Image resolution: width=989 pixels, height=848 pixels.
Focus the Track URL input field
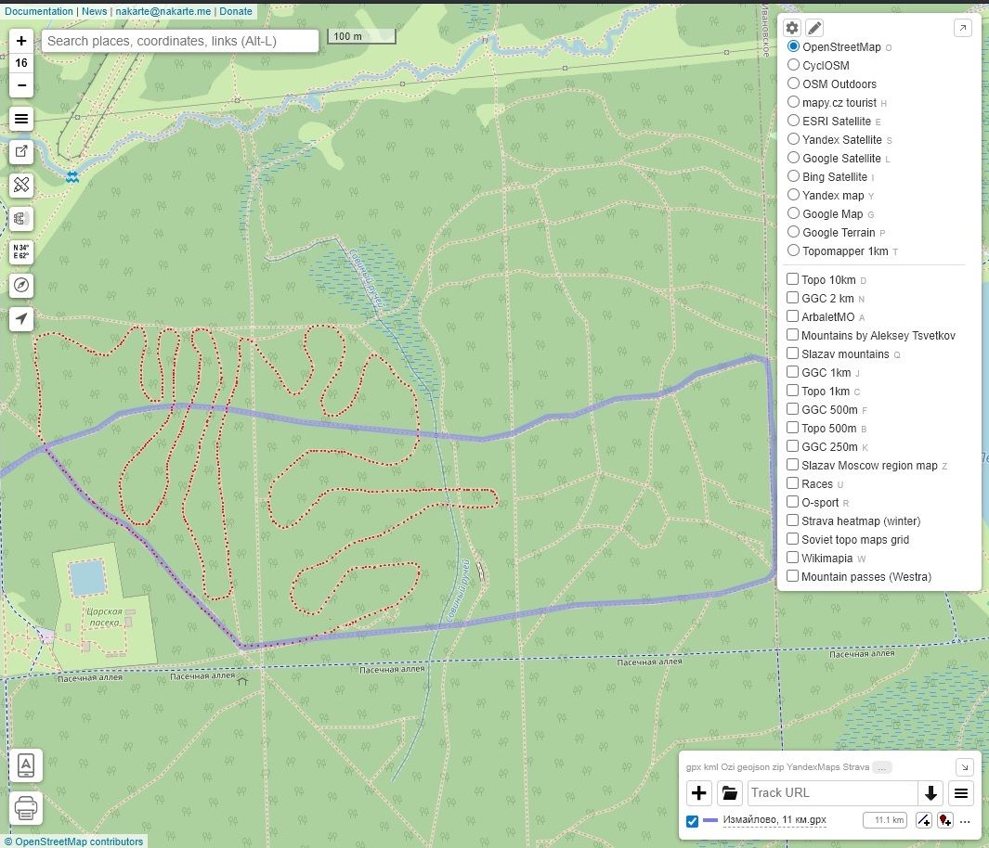pos(832,792)
